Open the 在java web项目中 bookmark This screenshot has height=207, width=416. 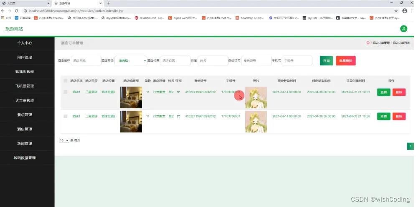point(183,18)
